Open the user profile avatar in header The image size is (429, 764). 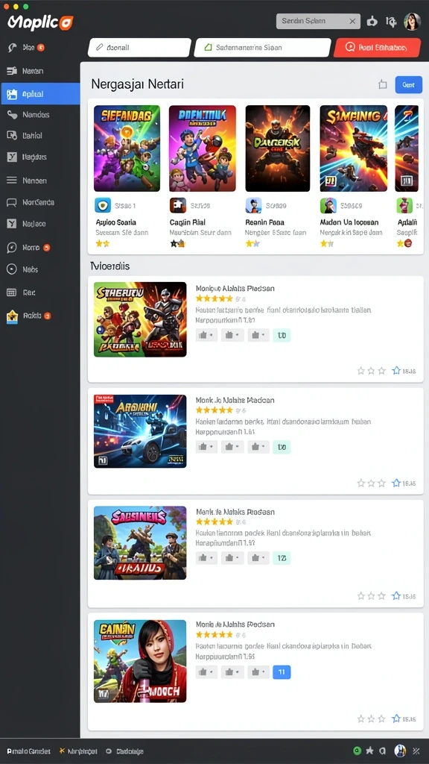[411, 22]
